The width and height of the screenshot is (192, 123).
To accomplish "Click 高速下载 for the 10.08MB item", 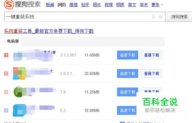I will click(x=127, y=110).
